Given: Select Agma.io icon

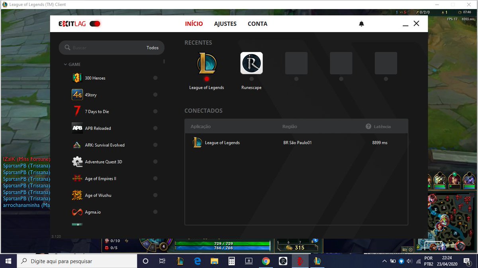Looking at the screenshot, I should click(77, 212).
